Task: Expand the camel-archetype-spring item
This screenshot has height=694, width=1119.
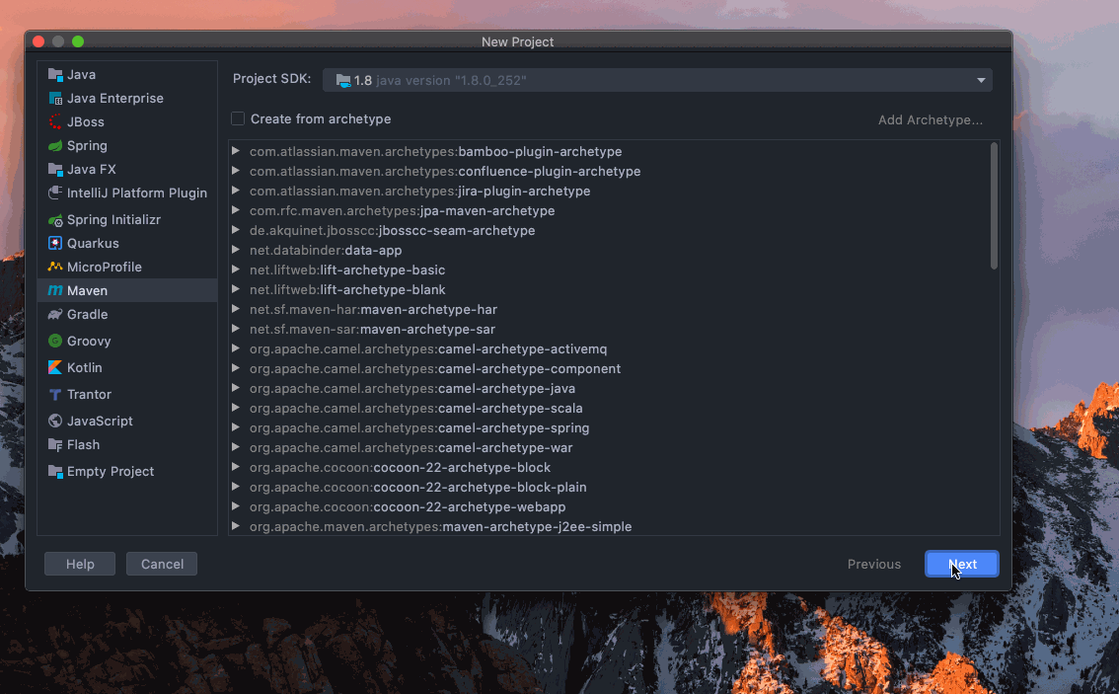Action: 234,427
